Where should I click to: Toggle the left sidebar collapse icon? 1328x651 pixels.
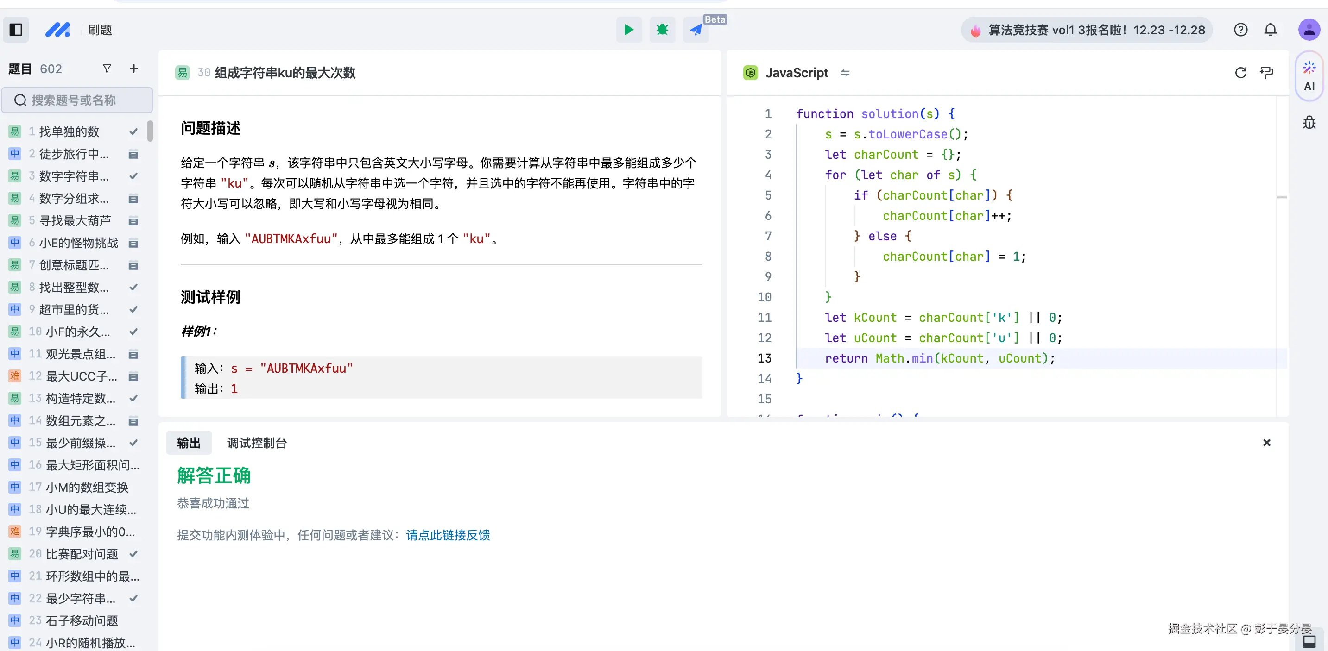[x=15, y=29]
